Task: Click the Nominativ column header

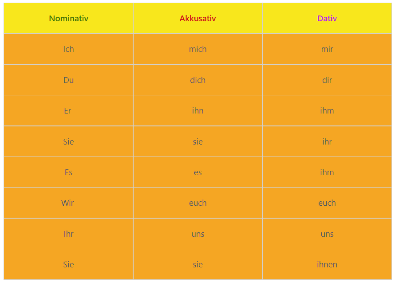Action: [68, 18]
